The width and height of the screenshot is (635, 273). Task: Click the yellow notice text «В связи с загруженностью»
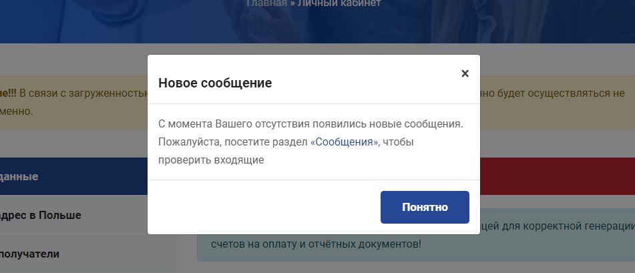(83, 93)
